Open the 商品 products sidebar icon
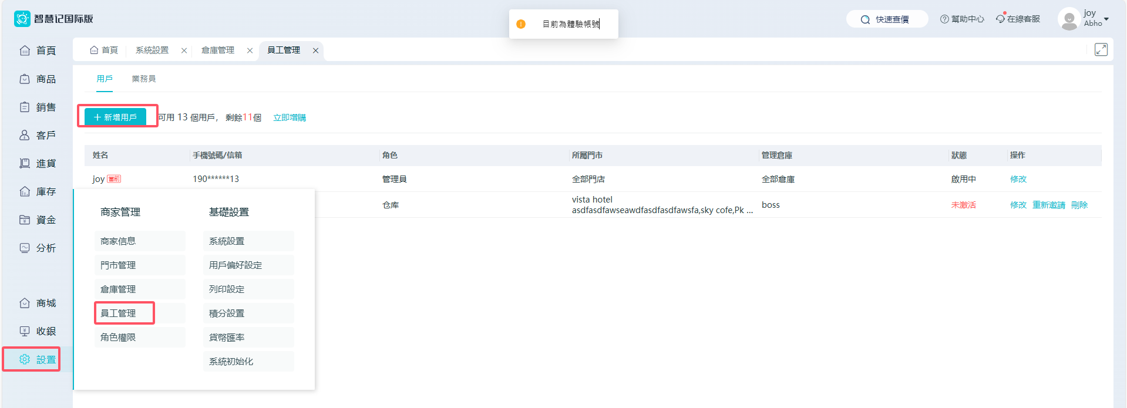The image size is (1127, 408). point(25,79)
